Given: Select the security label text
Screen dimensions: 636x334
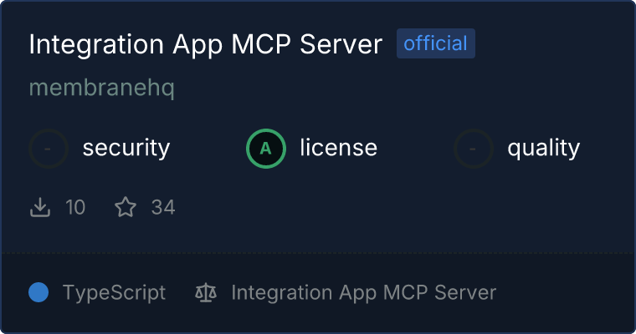Looking at the screenshot, I should (126, 149).
